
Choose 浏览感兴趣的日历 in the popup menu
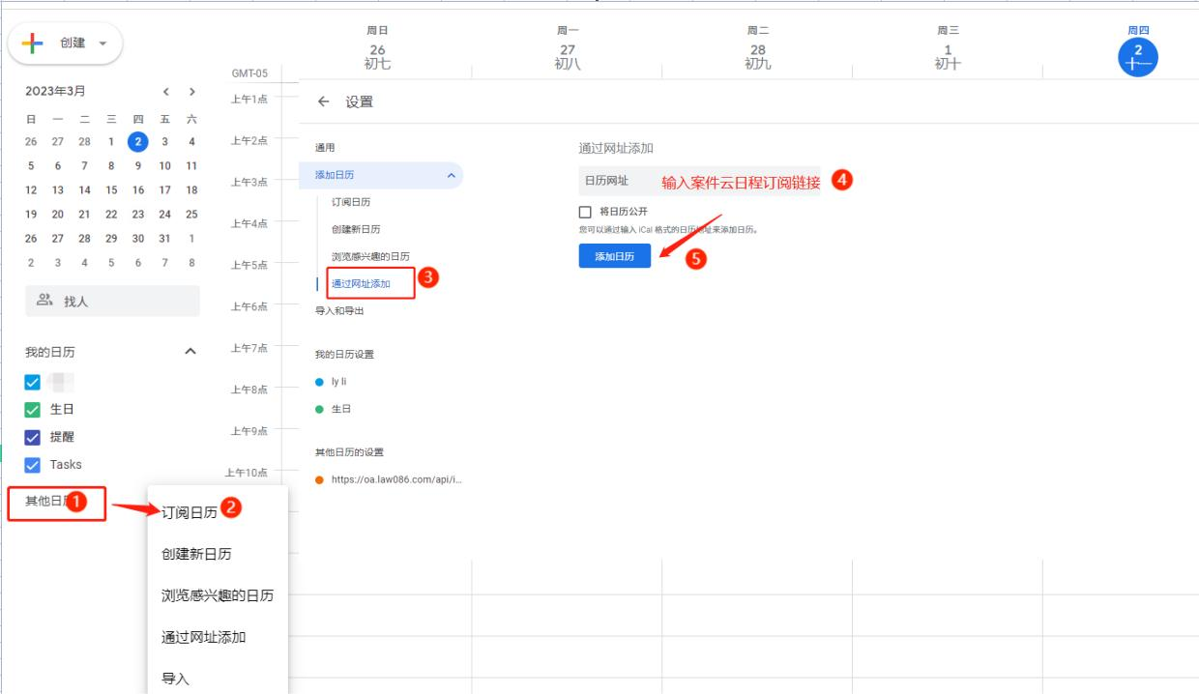218,595
